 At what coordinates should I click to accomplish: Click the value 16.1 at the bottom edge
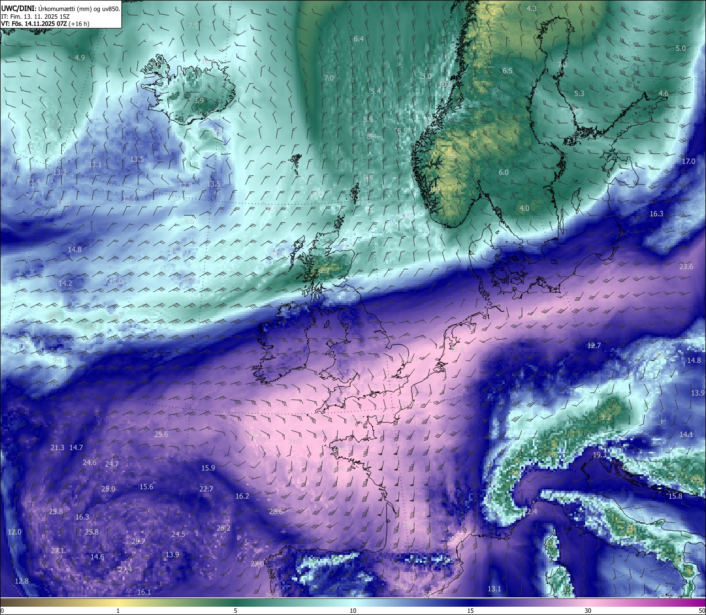click(x=144, y=592)
